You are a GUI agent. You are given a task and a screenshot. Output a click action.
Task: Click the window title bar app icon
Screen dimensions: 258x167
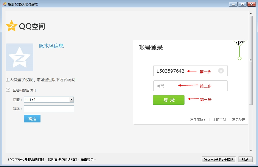(x=4, y=4)
